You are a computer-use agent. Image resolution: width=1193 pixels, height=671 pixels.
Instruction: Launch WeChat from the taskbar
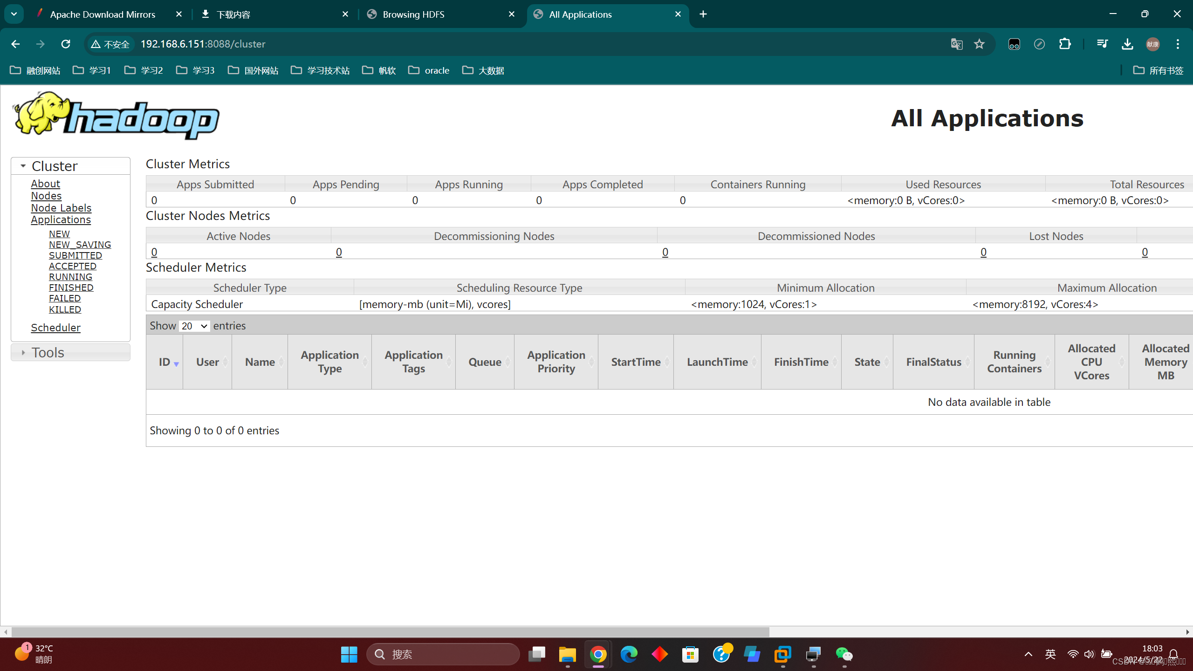click(844, 654)
